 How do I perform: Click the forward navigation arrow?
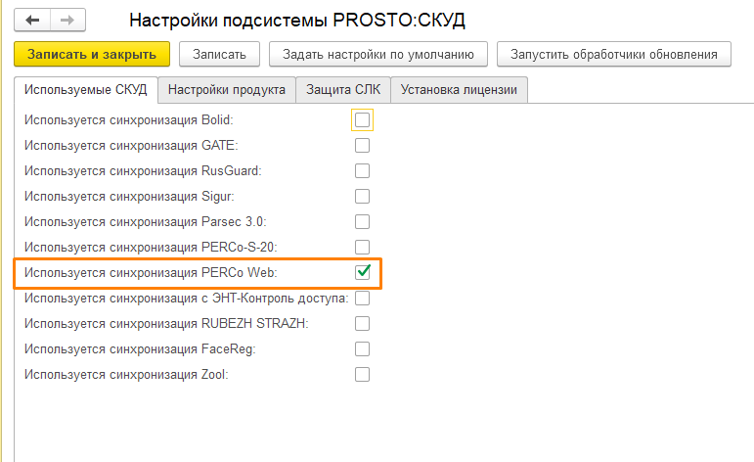67,20
